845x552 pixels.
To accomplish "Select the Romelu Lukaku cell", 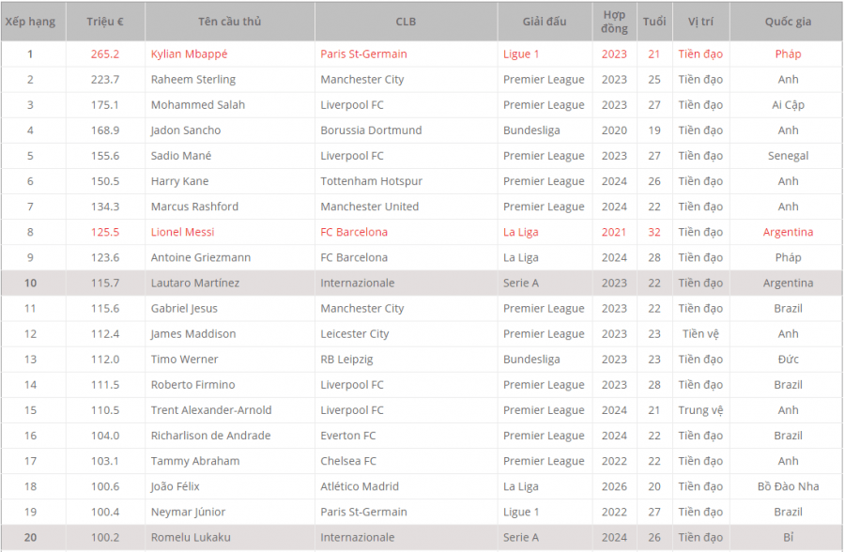I will [191, 537].
